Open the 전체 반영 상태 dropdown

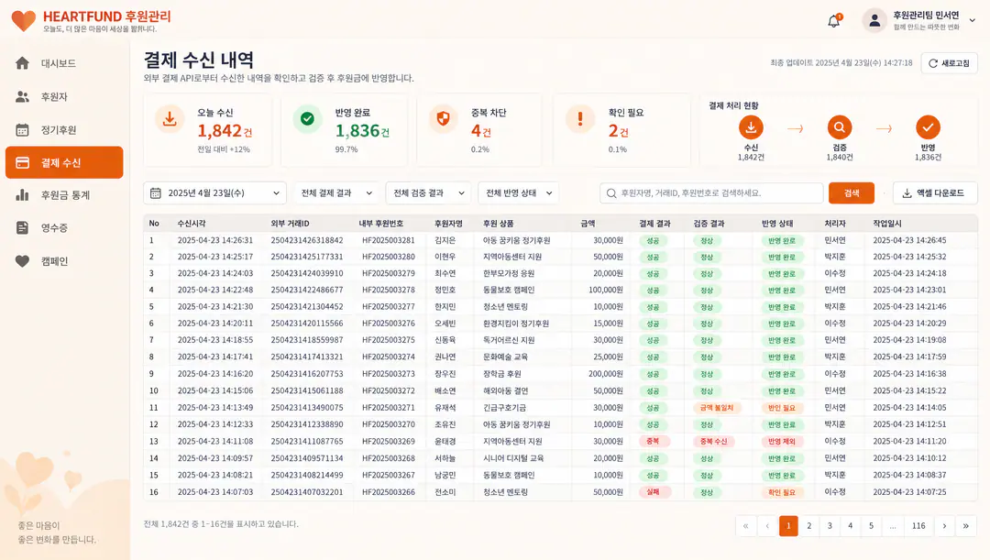point(518,193)
